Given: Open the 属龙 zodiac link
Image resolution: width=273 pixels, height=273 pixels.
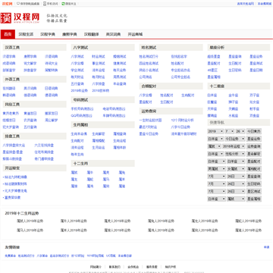Looking at the screenshot, I should click(x=74, y=180).
